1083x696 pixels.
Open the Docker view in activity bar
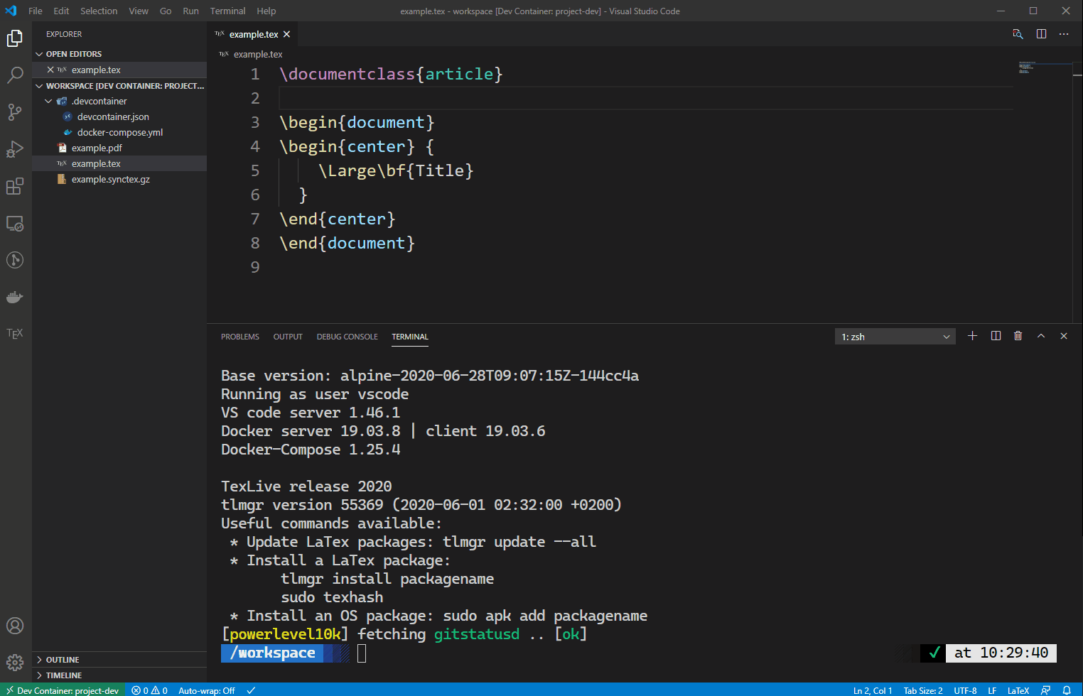click(x=15, y=297)
